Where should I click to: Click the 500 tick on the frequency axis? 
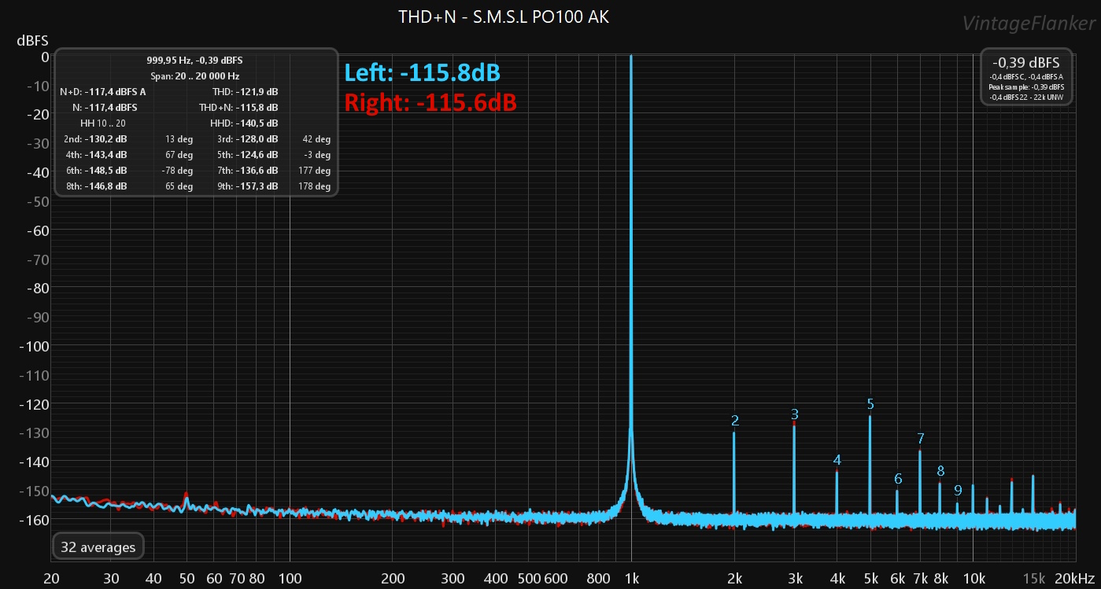point(528,579)
